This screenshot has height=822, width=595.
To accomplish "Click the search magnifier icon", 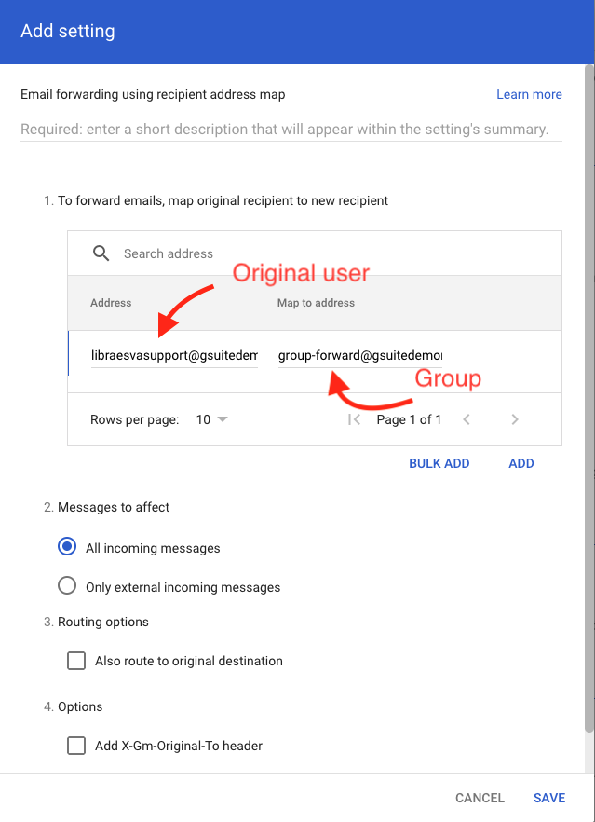I will tap(101, 253).
